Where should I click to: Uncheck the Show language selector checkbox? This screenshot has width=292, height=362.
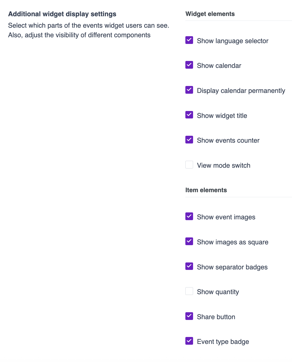189,40
